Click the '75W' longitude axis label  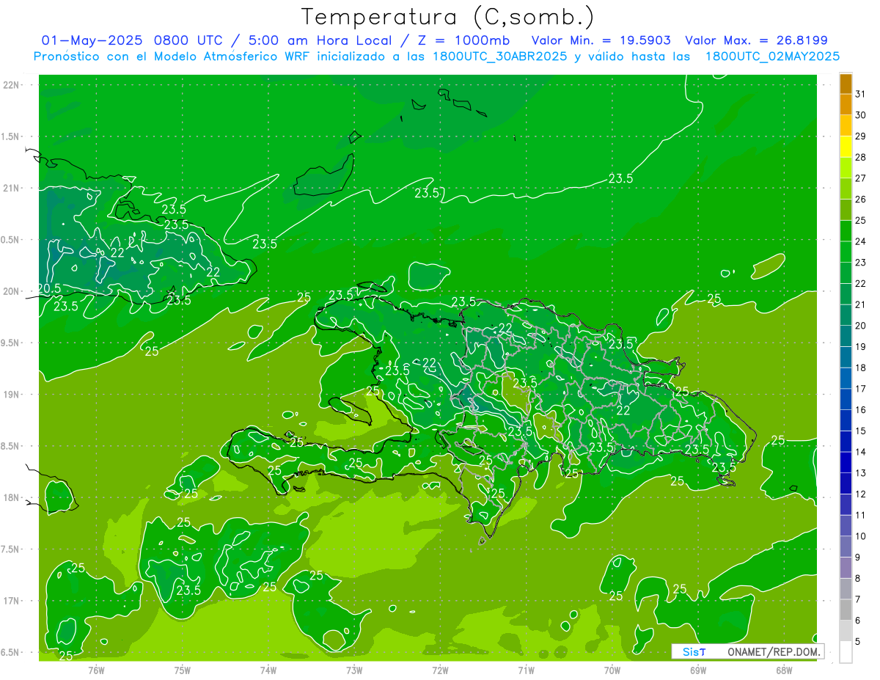coord(183,670)
